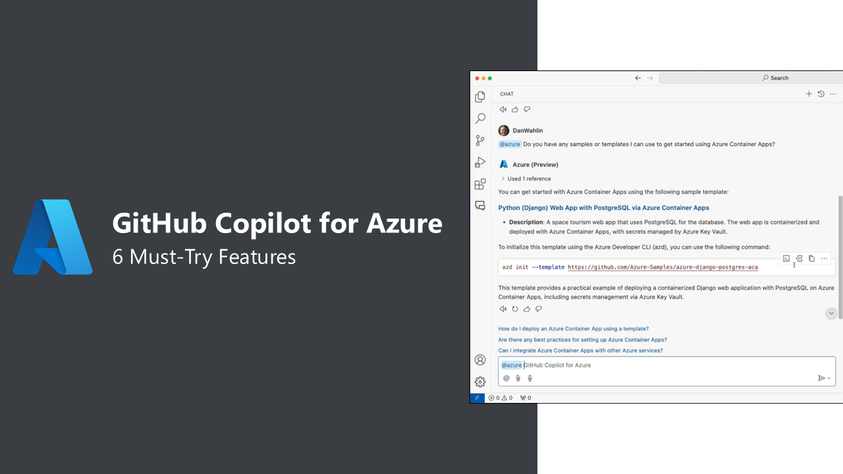Click the Azure (Preview) responder name
Screen dimensions: 843x474
pos(535,165)
